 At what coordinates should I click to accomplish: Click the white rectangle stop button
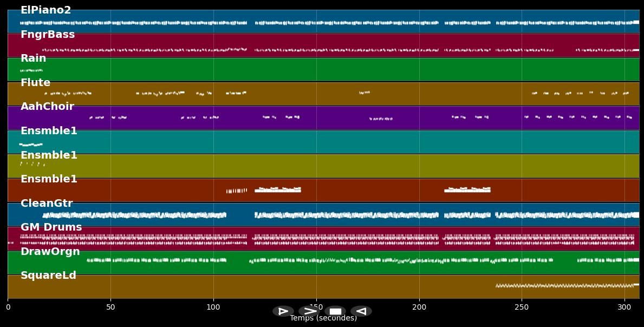point(335,311)
